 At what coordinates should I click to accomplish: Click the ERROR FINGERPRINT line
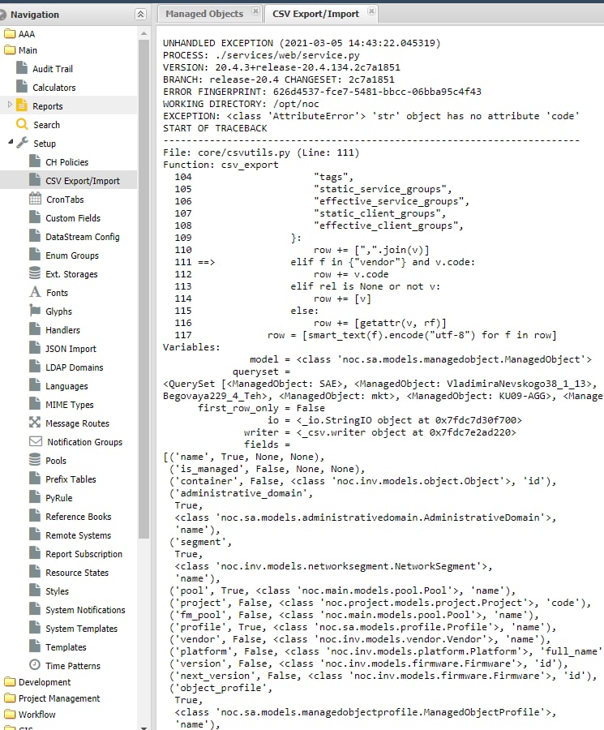coord(322,92)
